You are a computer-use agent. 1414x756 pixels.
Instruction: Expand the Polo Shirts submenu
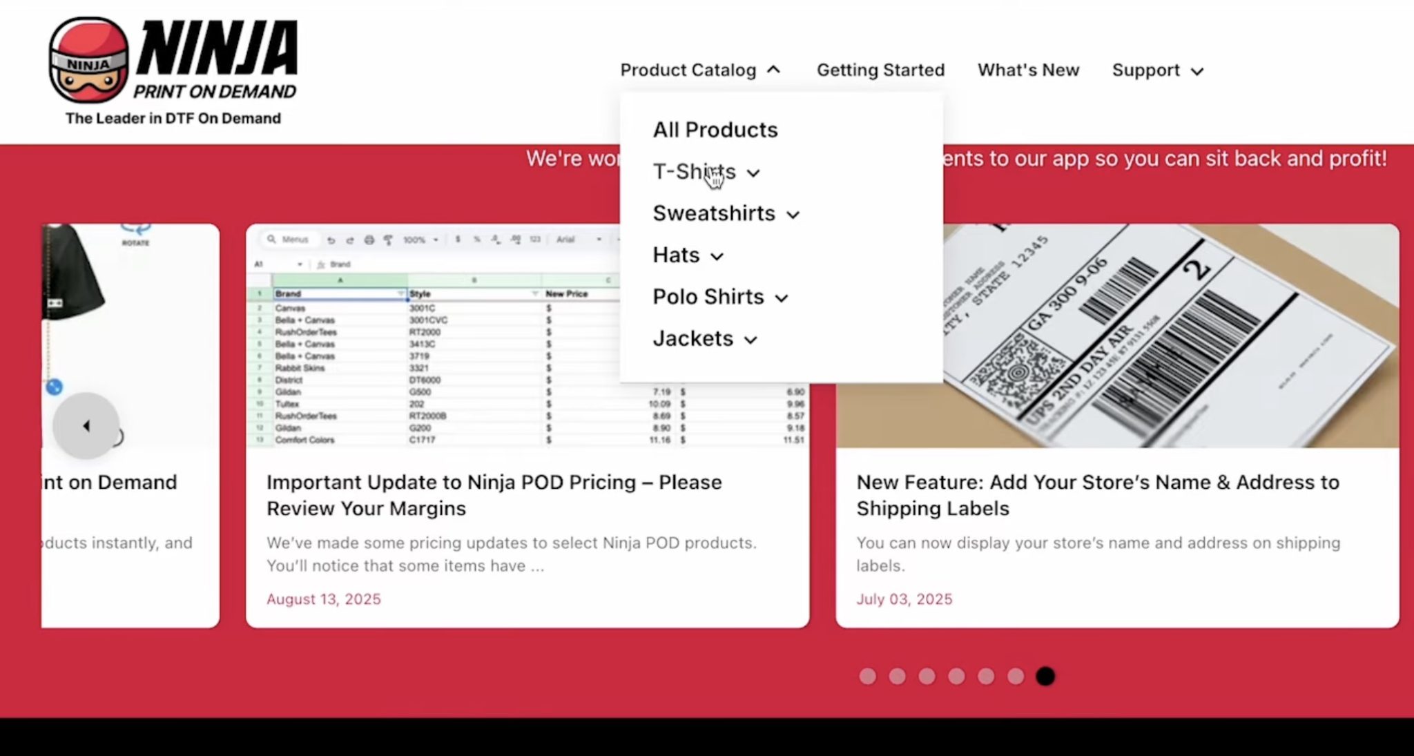782,298
